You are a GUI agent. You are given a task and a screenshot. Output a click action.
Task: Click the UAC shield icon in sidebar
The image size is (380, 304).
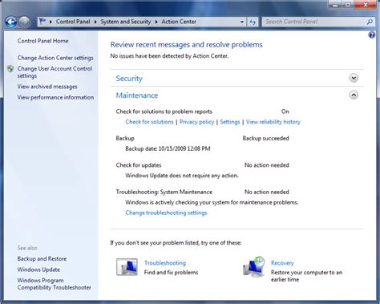[10, 69]
